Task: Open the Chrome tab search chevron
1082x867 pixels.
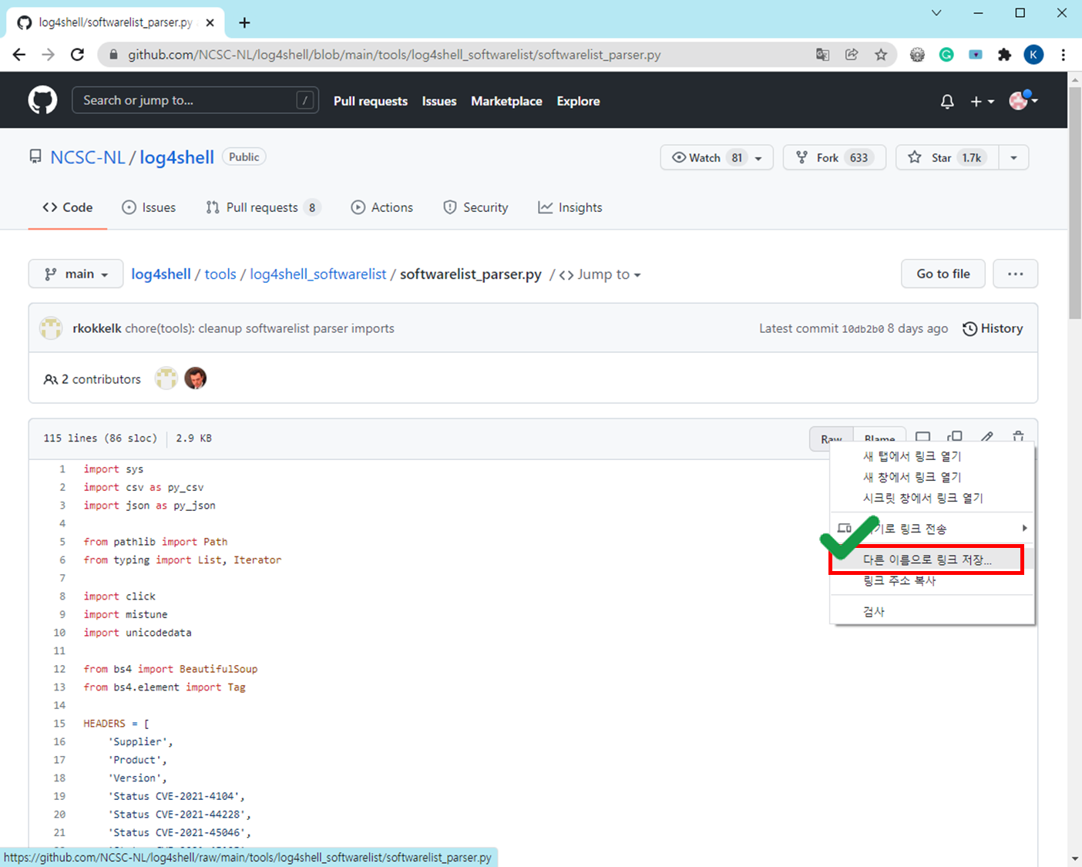Action: (936, 13)
